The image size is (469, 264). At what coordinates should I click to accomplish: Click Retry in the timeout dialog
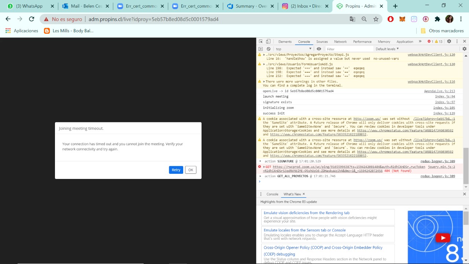point(176,170)
